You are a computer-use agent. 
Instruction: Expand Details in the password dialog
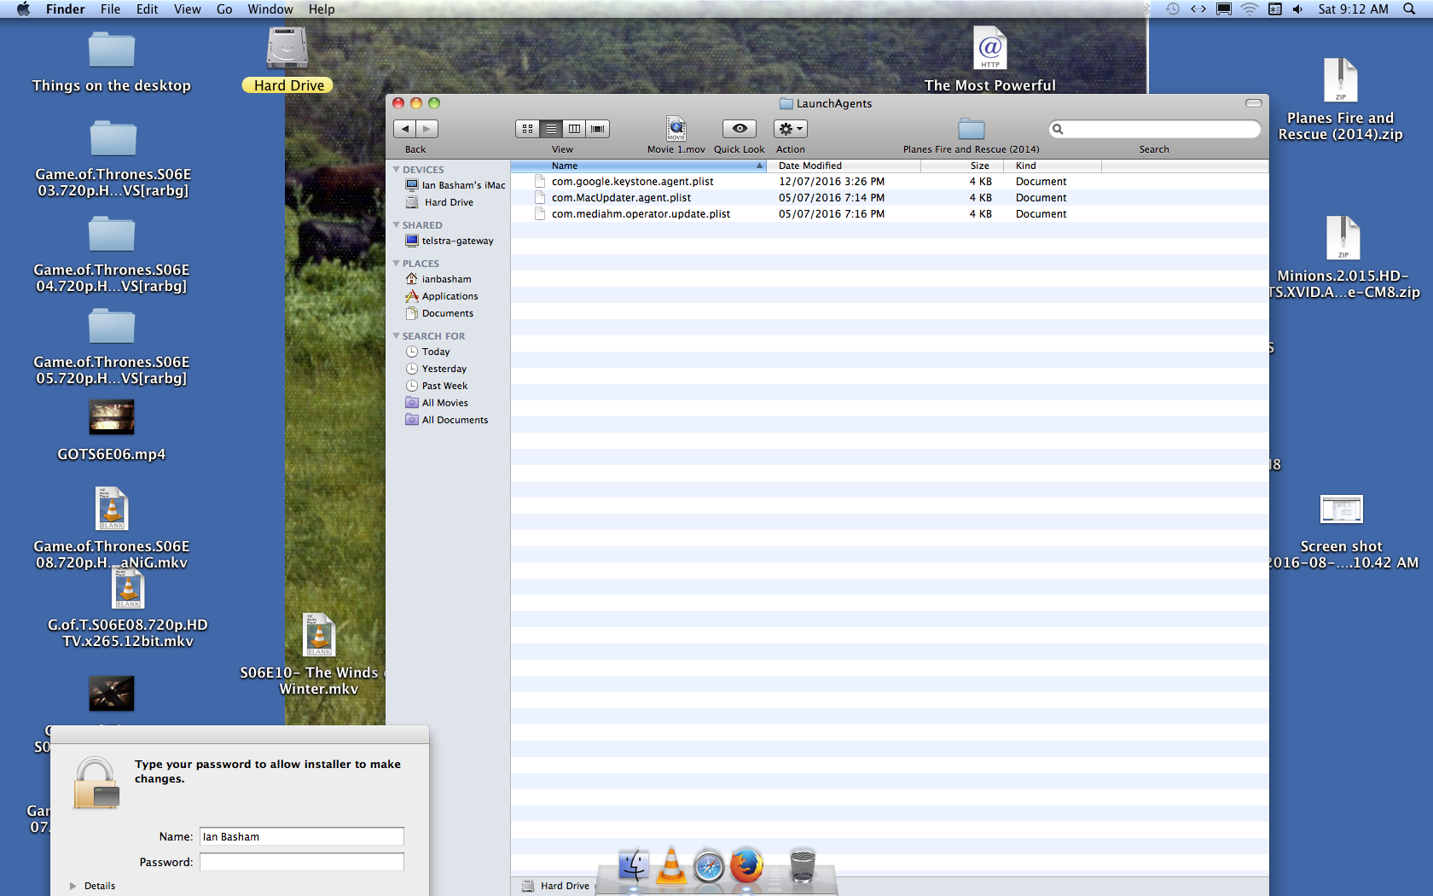73,886
